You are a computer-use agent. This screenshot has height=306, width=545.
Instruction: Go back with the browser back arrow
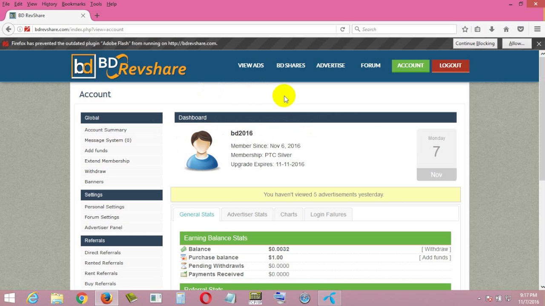point(9,29)
